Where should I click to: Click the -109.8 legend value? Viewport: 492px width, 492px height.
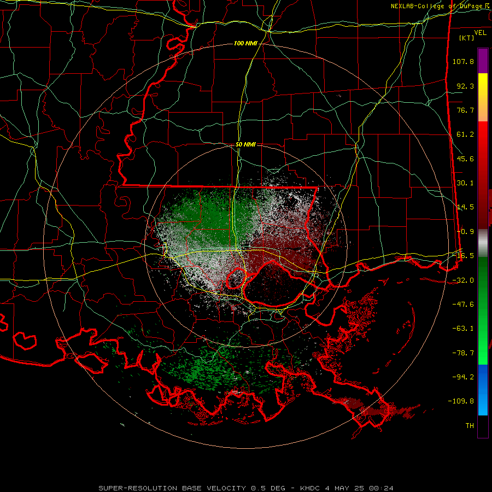[x=461, y=401]
